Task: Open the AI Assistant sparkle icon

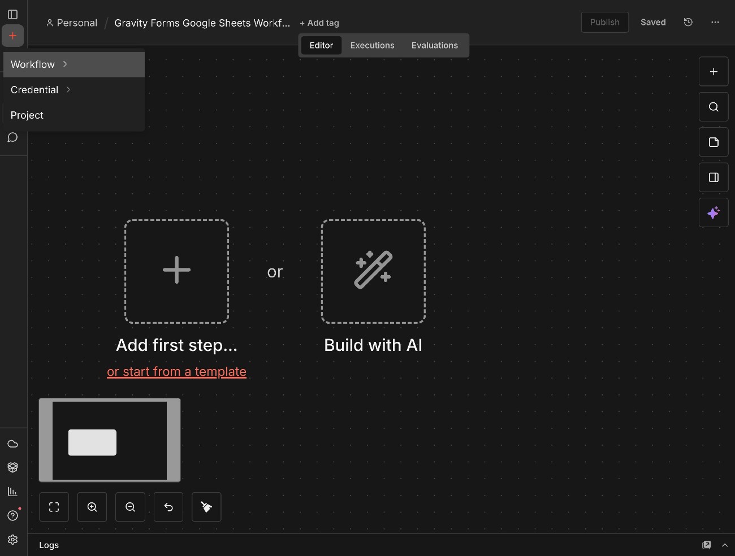Action: tap(713, 213)
